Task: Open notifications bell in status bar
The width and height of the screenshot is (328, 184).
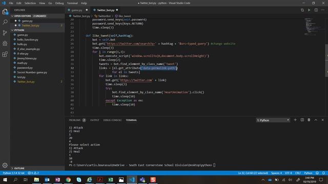Action: click(323, 173)
